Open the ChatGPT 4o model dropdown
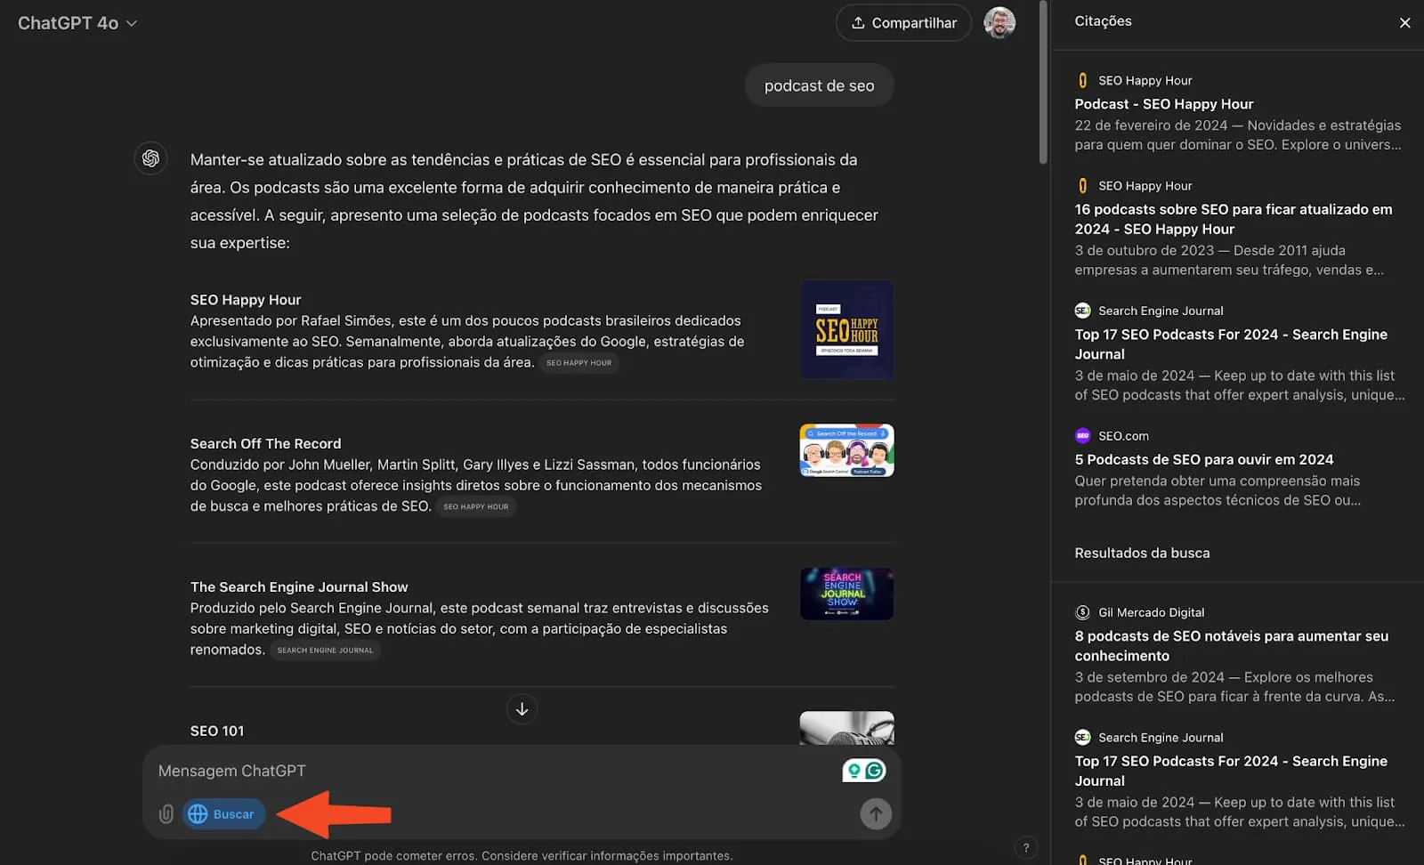 click(77, 23)
